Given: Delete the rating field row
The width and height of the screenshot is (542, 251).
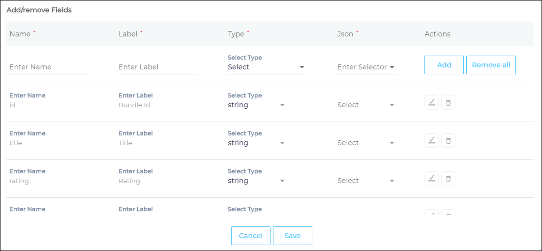Looking at the screenshot, I should [448, 179].
